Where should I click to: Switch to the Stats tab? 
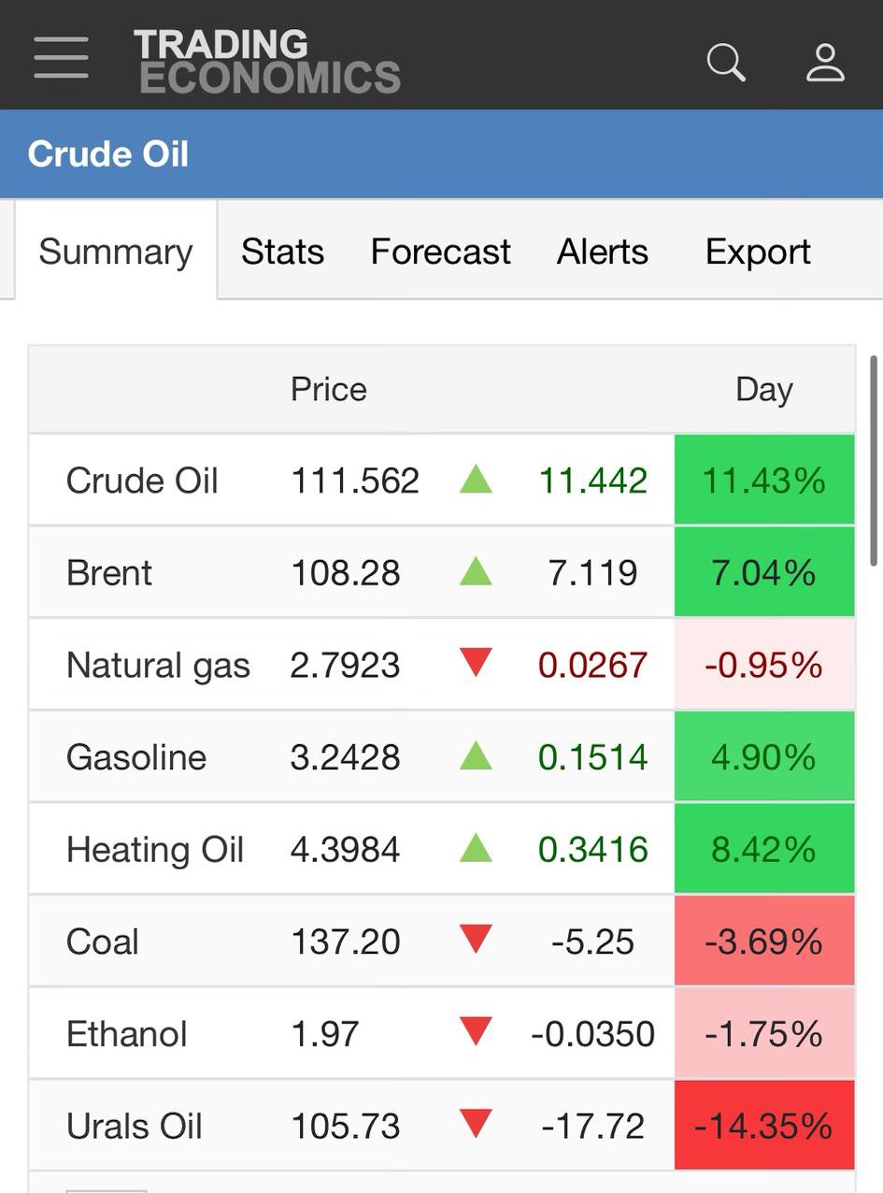(x=282, y=252)
